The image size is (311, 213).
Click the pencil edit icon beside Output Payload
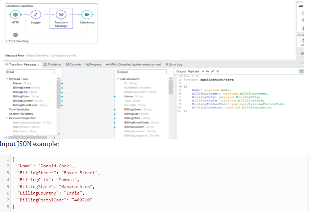[x=213, y=71]
